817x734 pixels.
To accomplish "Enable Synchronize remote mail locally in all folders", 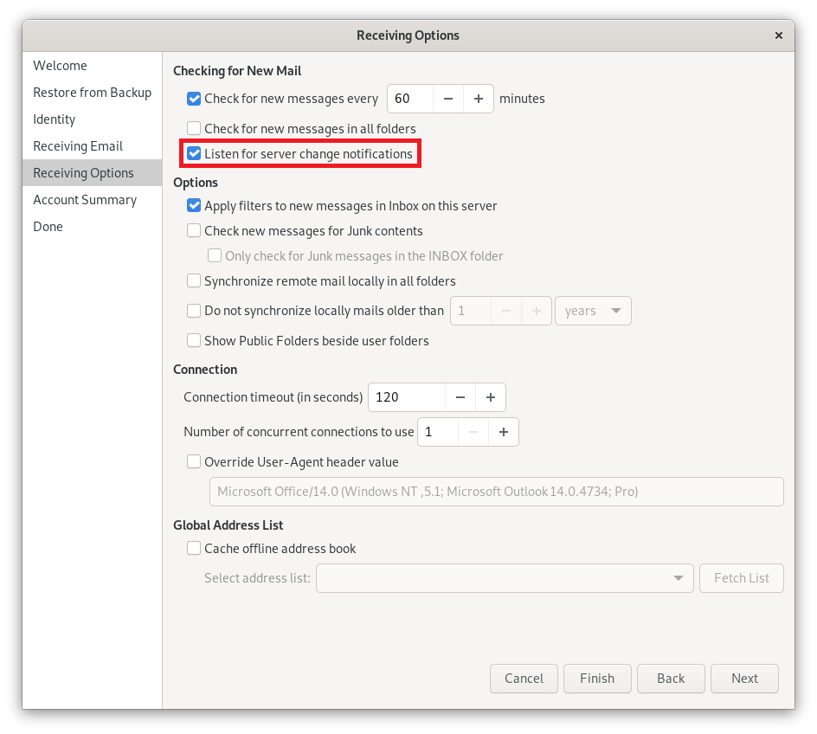I will (x=195, y=281).
